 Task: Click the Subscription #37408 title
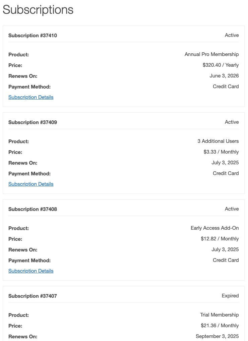(x=33, y=209)
